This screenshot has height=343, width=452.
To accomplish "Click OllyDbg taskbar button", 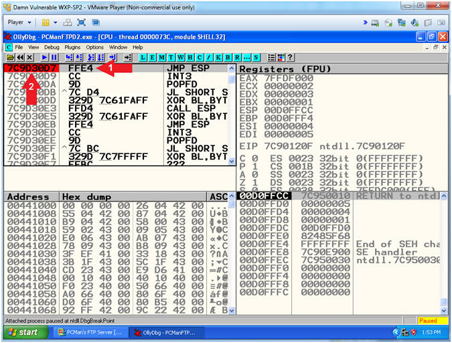I will (166, 332).
